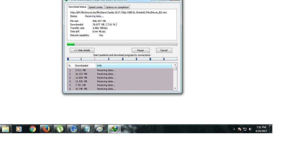This screenshot has height=168, width=300.
Task: Open Action Center flag tray icon
Action: point(239,129)
